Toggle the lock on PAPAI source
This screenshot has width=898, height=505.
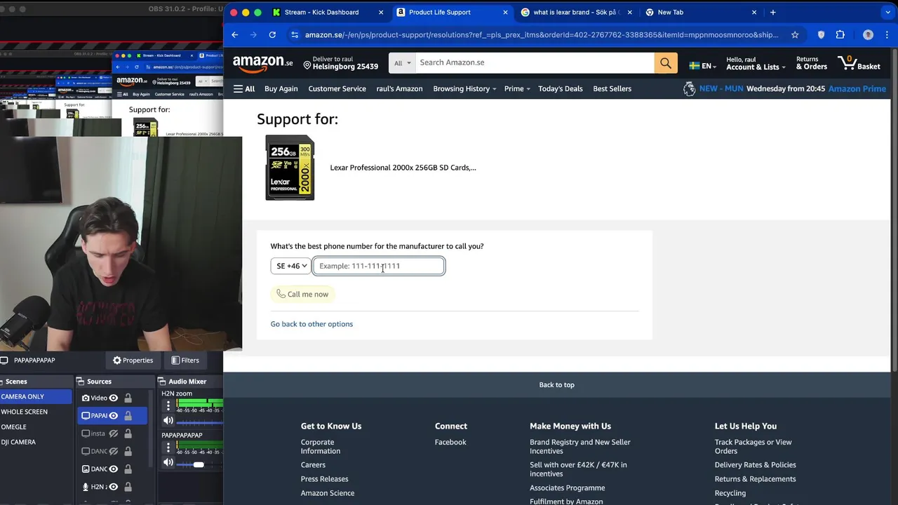click(128, 416)
